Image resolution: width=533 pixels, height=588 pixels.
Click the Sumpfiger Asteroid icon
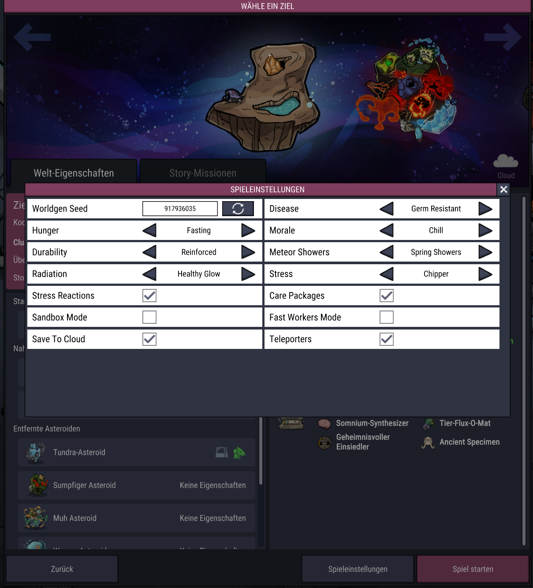(37, 485)
